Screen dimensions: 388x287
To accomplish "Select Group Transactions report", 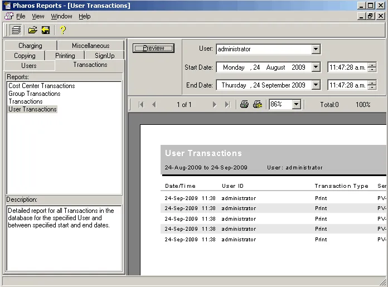I will point(35,94).
